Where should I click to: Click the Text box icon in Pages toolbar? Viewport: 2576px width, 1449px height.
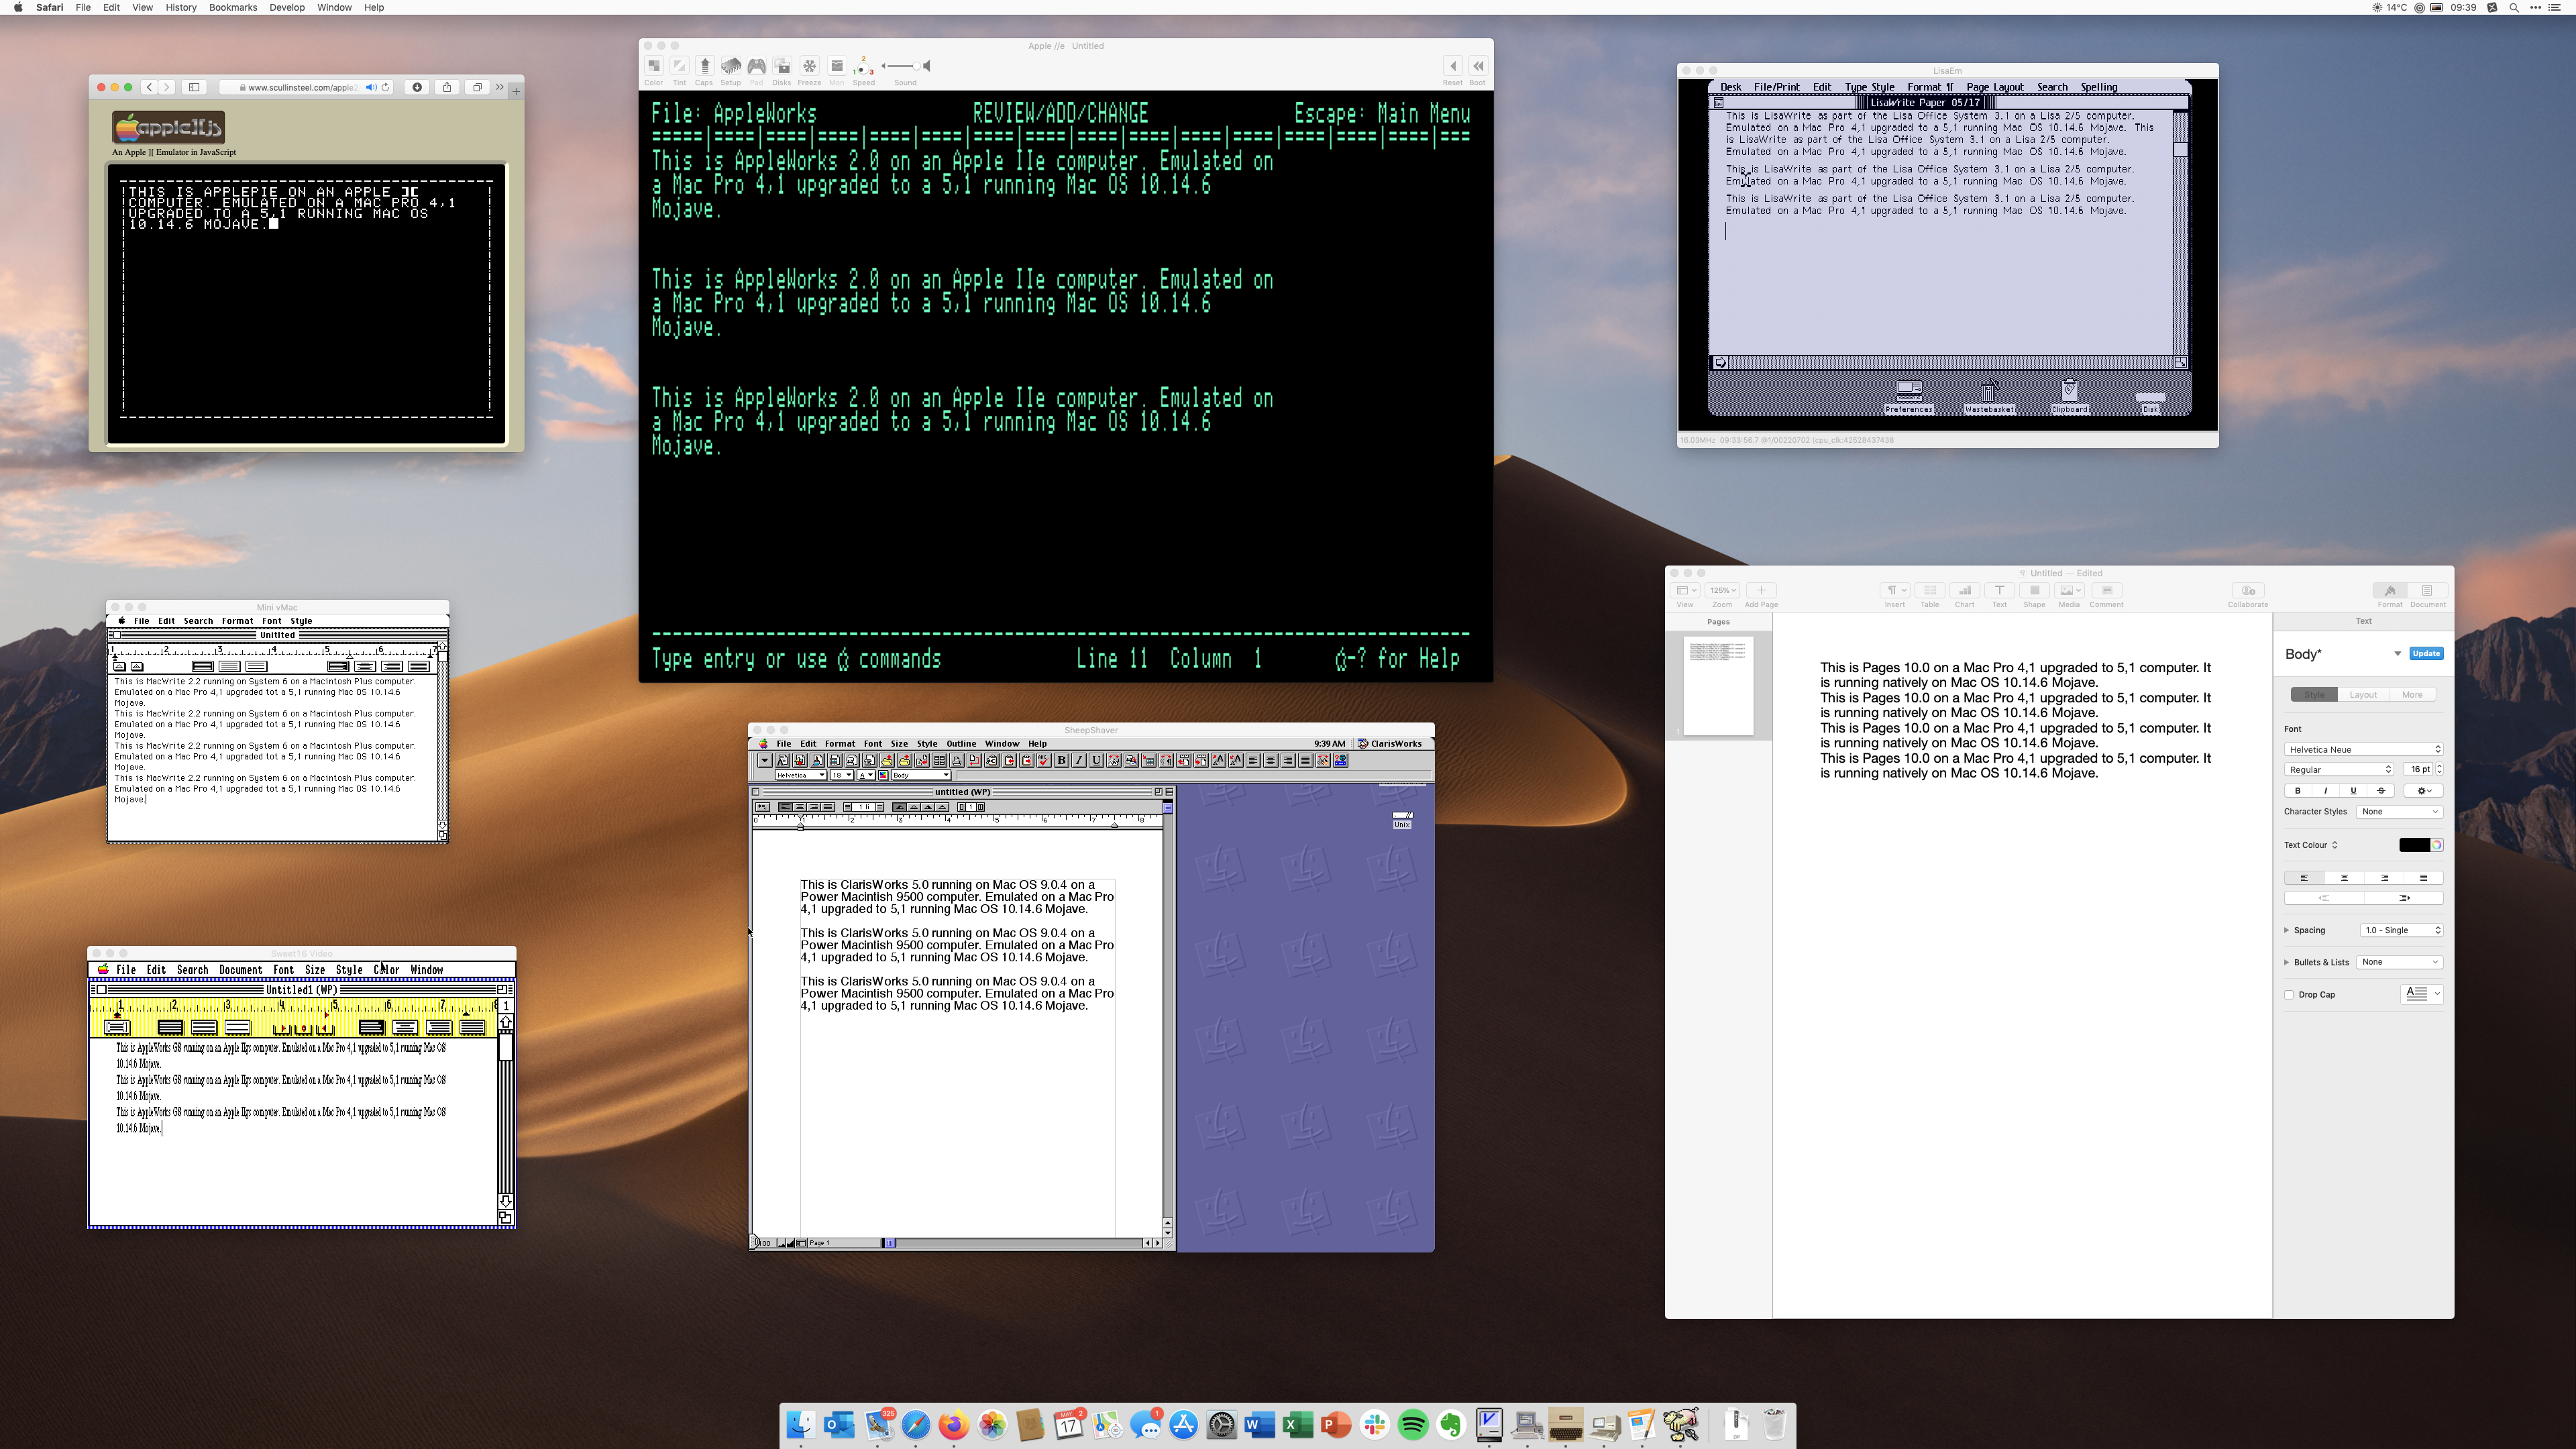[x=1999, y=590]
